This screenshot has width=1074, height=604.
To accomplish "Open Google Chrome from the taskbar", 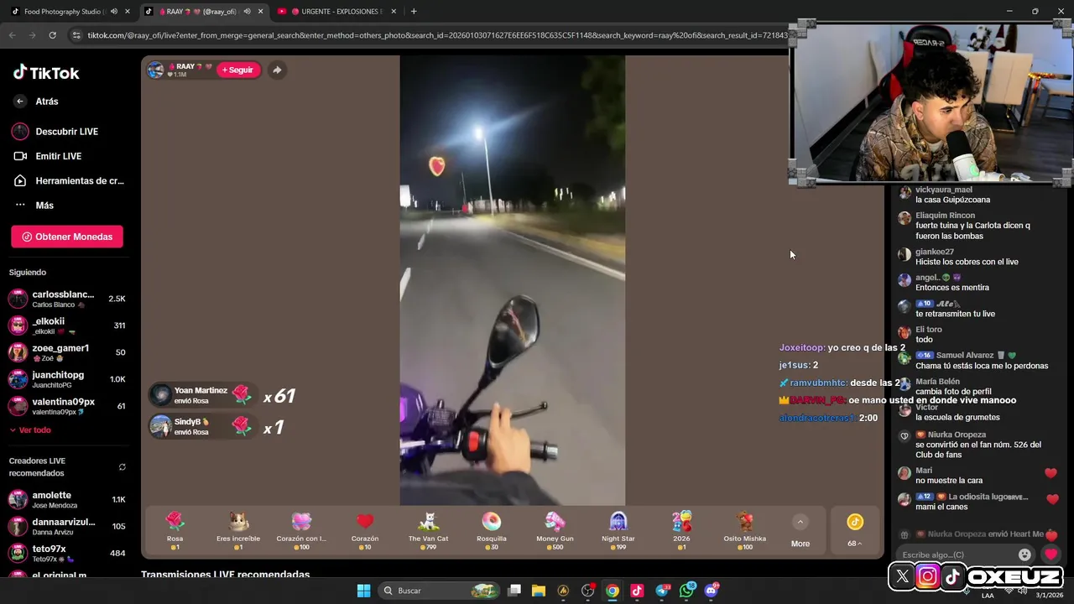I will (x=613, y=591).
